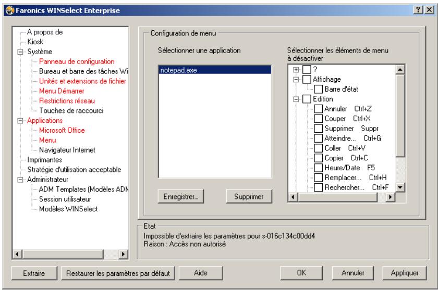Confirm with the OK button
This screenshot has width=438, height=290.
(301, 273)
